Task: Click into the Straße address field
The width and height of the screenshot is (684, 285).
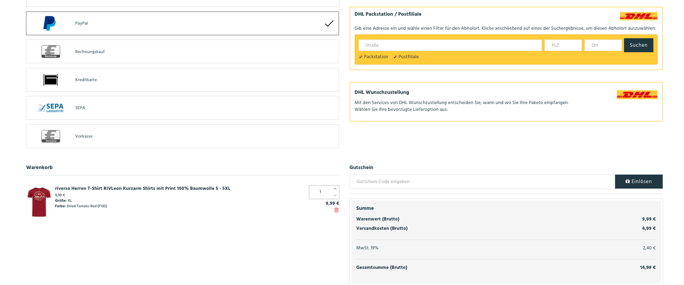Action: coord(450,45)
